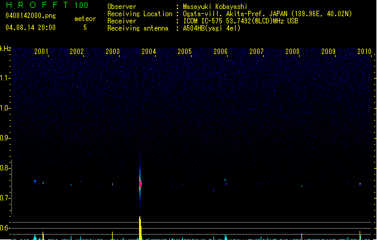377x240 pixels.
Task: Click the Receiving antenna field label
Action: click(x=138, y=28)
